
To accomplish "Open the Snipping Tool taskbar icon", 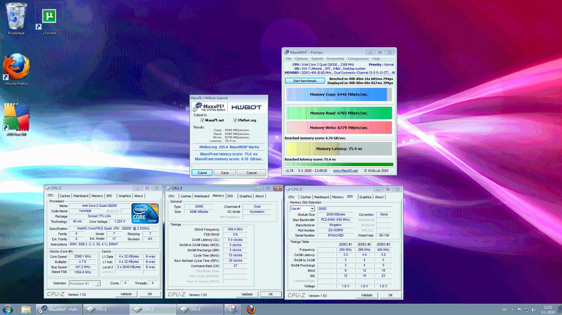I will [232, 309].
